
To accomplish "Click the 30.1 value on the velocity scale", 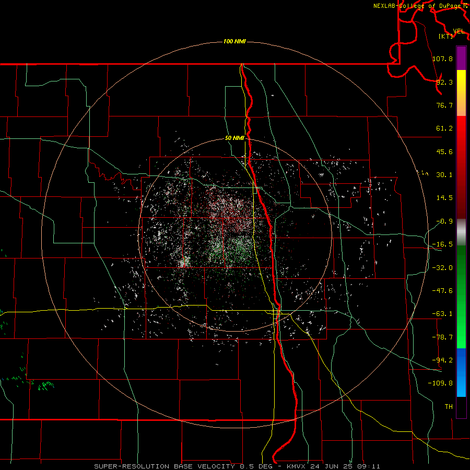I will [444, 175].
